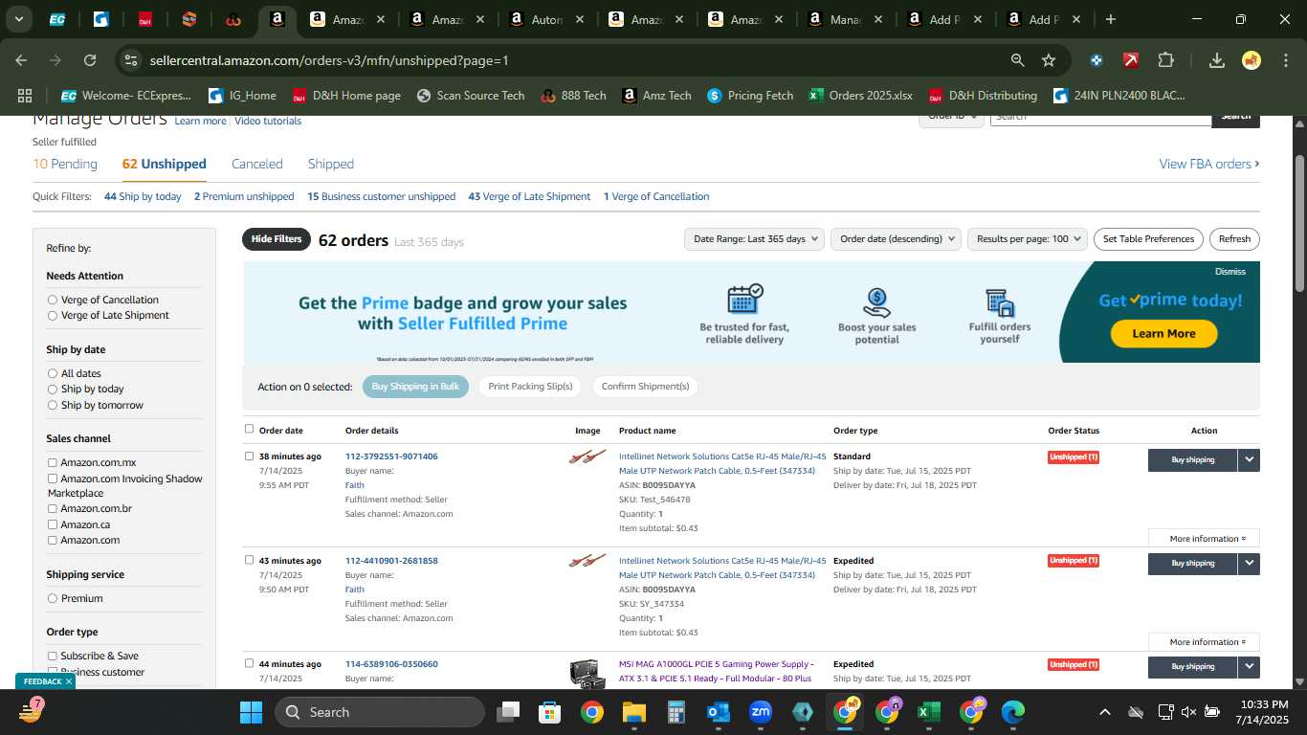Open the zoom magnifier icon in the address bar
This screenshot has height=735, width=1307.
[x=1018, y=60]
